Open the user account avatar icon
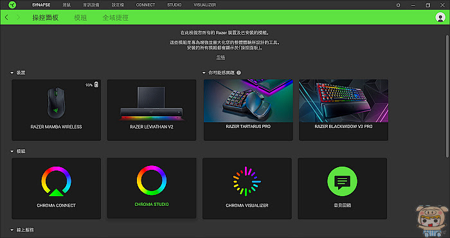 pyautogui.click(x=440, y=17)
